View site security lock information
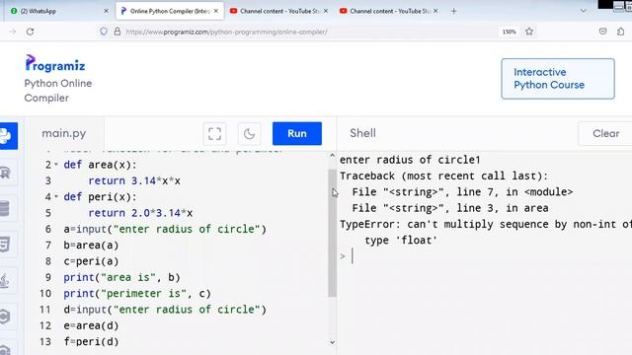 [118, 32]
